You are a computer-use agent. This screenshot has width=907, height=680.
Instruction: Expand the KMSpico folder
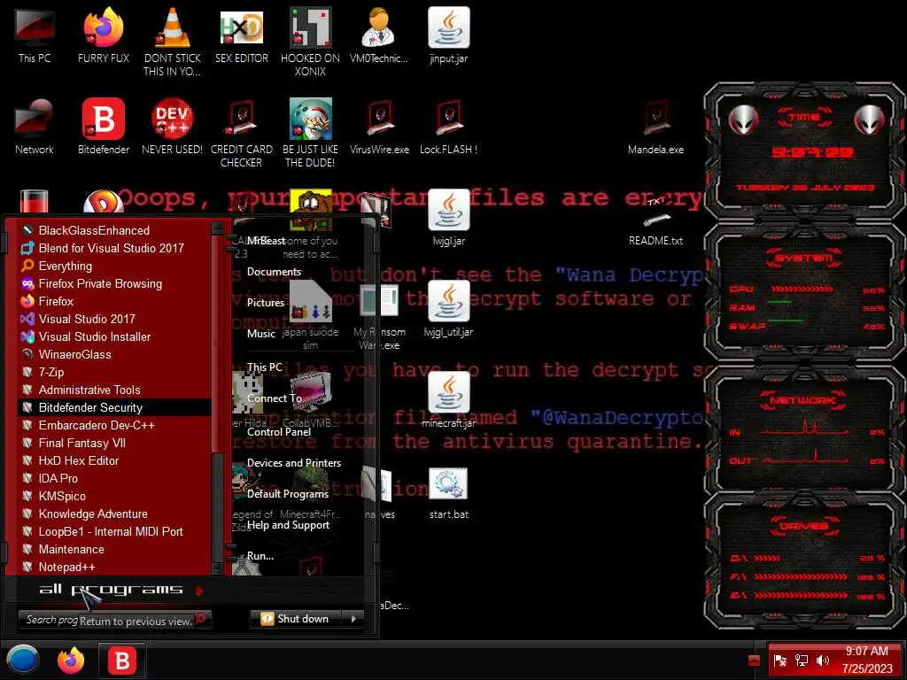(x=114, y=496)
